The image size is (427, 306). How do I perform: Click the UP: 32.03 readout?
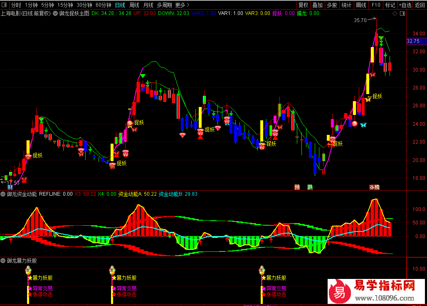145,13
